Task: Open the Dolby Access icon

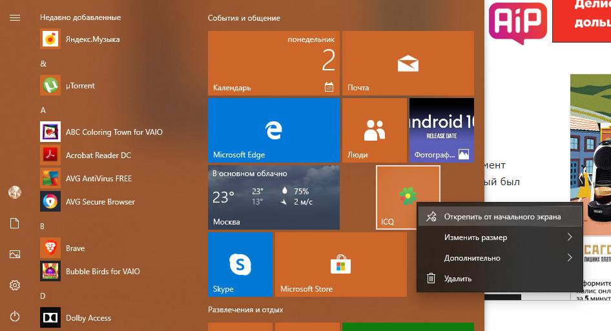Action: pyautogui.click(x=50, y=317)
